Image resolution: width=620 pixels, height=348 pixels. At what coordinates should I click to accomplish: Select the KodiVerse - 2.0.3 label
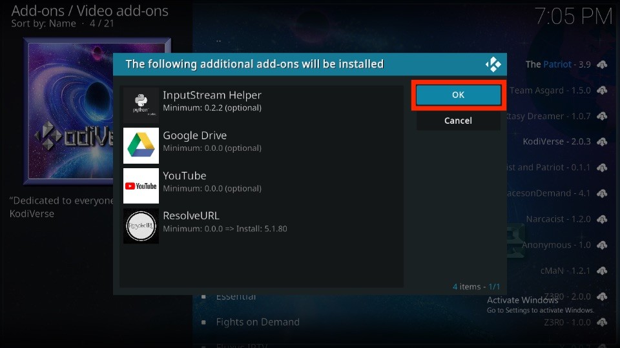pos(557,142)
